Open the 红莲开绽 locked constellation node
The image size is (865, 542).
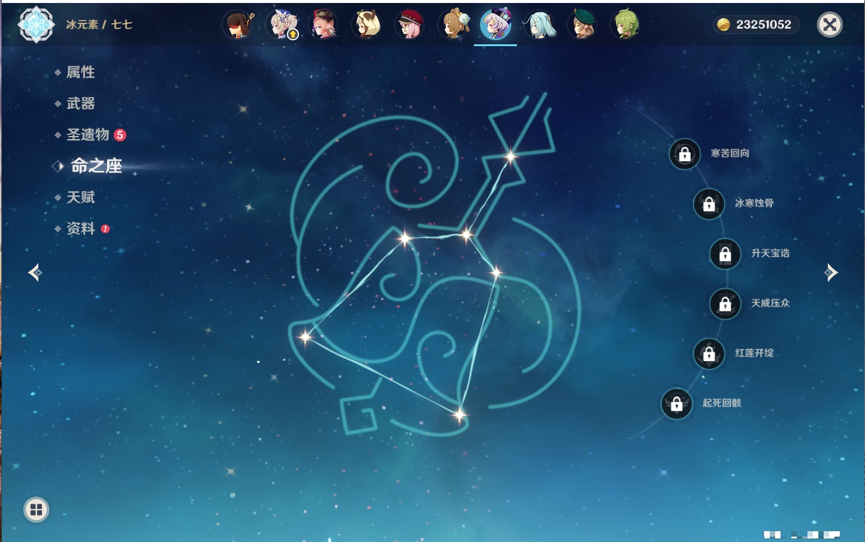tap(709, 353)
